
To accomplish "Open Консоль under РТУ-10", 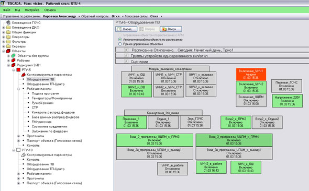I will click(33, 160).
